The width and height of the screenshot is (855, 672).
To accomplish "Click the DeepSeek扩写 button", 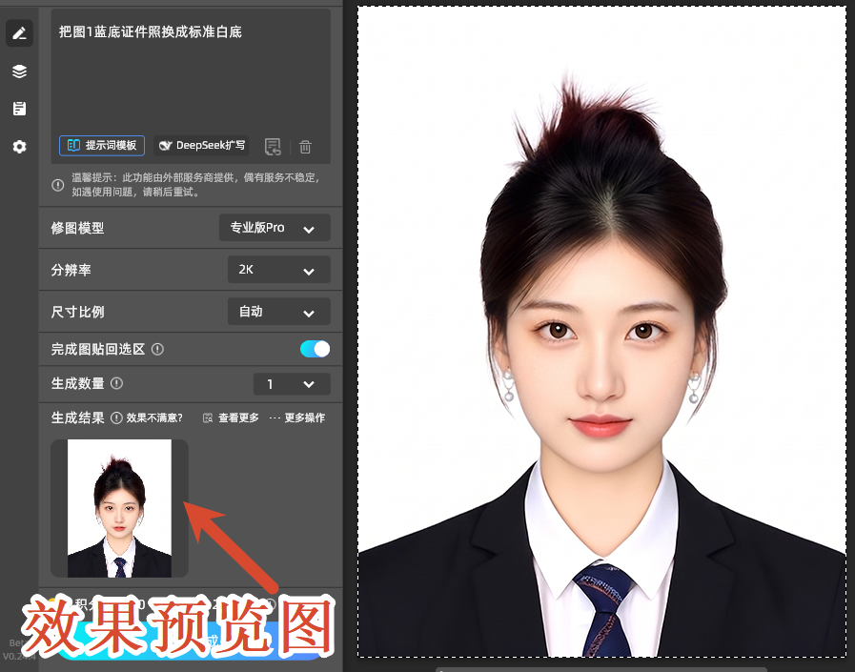I will [201, 146].
